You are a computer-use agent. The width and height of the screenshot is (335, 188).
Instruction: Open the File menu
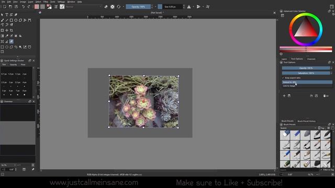coord(3,2)
